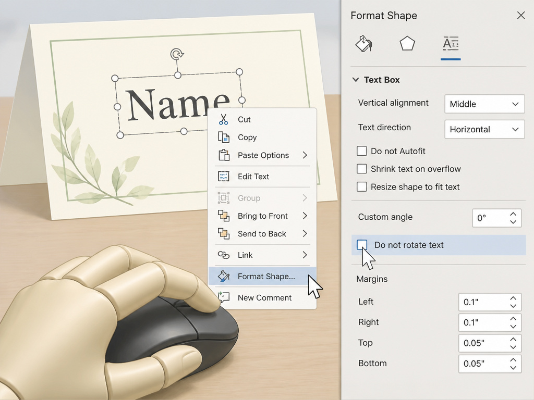Open Format Shape... from the context menu

(262, 276)
